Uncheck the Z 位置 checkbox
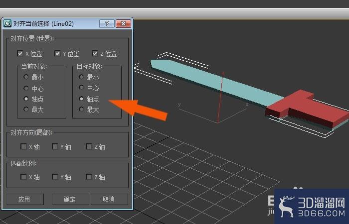The height and width of the screenshot is (224, 349). [x=95, y=53]
